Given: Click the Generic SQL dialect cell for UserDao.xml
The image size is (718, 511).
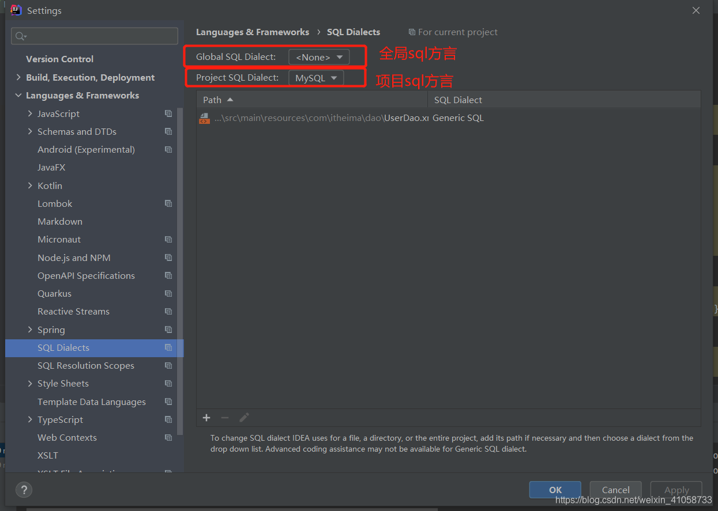Looking at the screenshot, I should 458,118.
